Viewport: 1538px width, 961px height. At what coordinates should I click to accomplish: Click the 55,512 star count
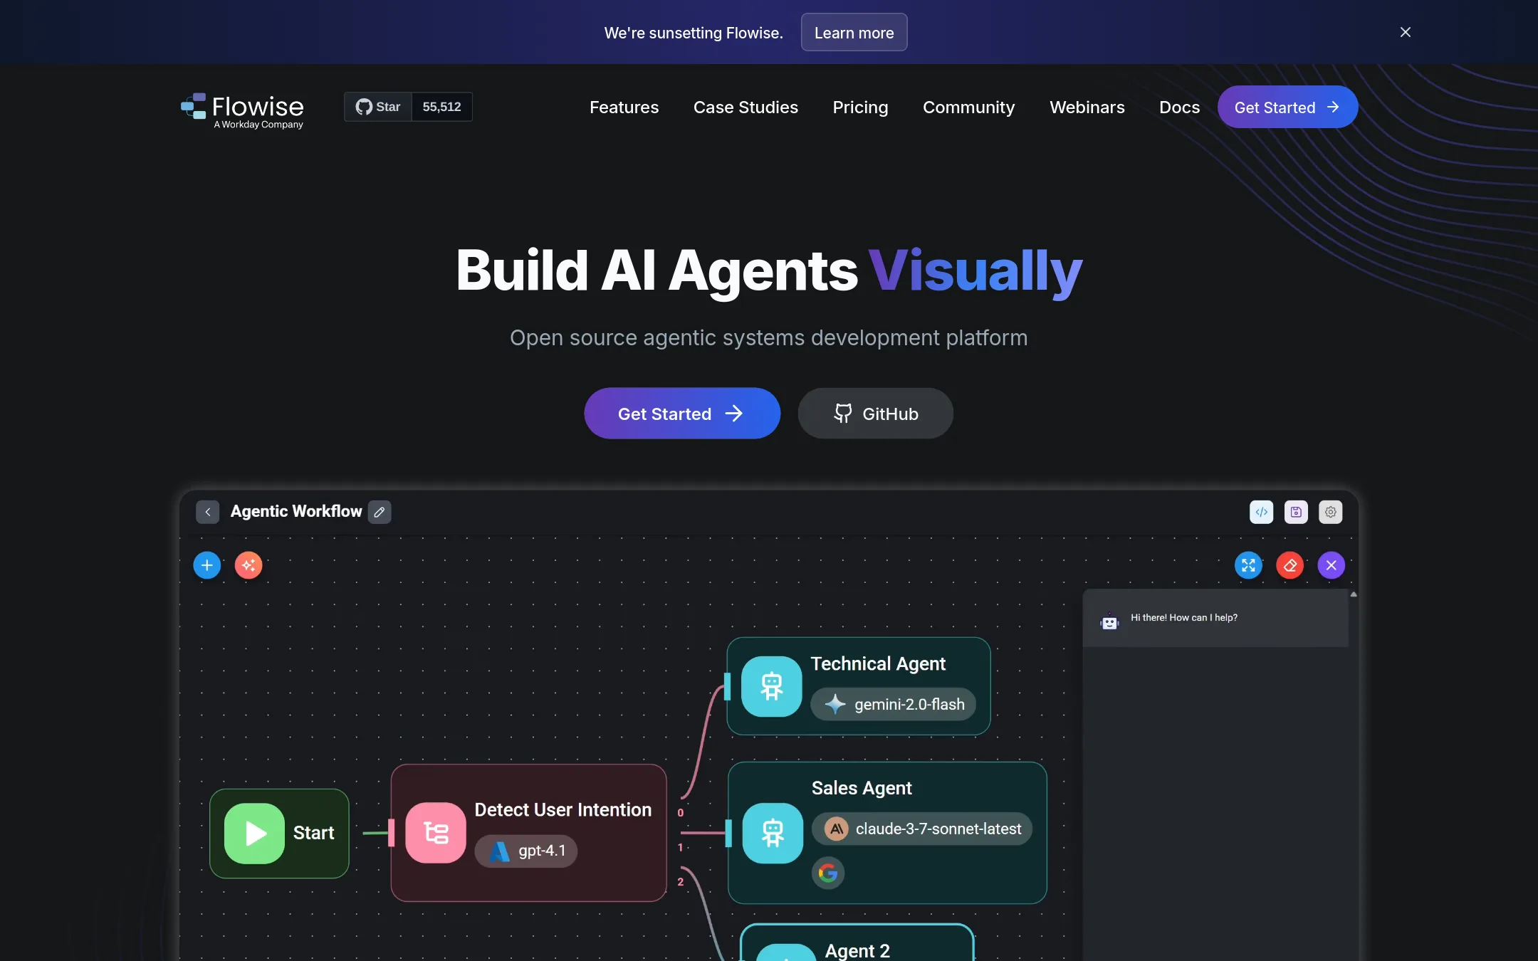tap(441, 107)
